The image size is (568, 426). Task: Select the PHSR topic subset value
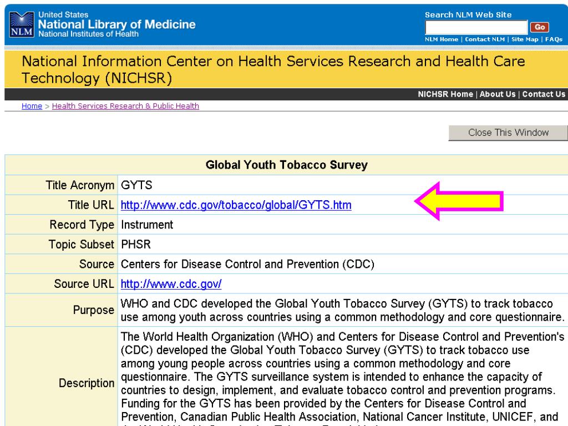click(135, 244)
